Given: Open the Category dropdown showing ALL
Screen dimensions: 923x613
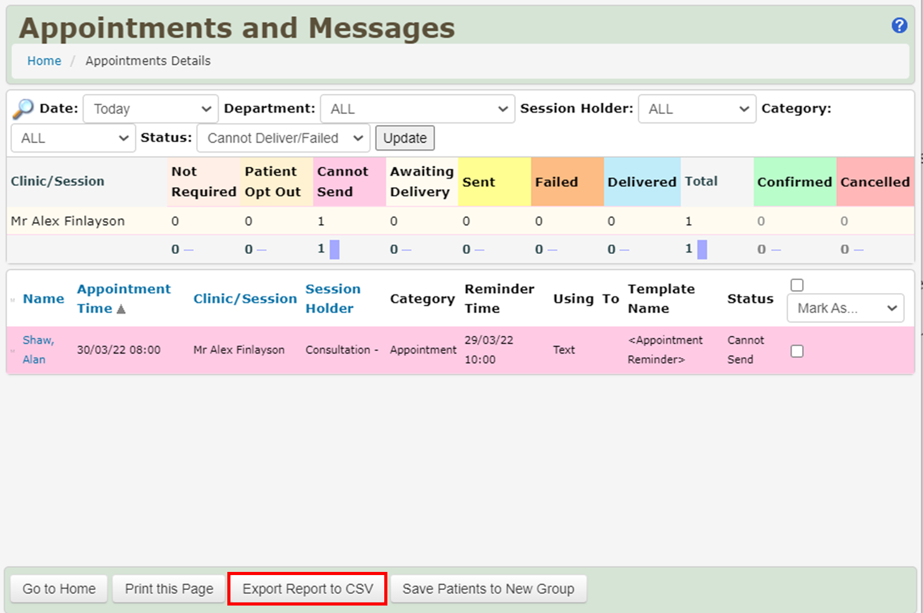Looking at the screenshot, I should click(73, 138).
